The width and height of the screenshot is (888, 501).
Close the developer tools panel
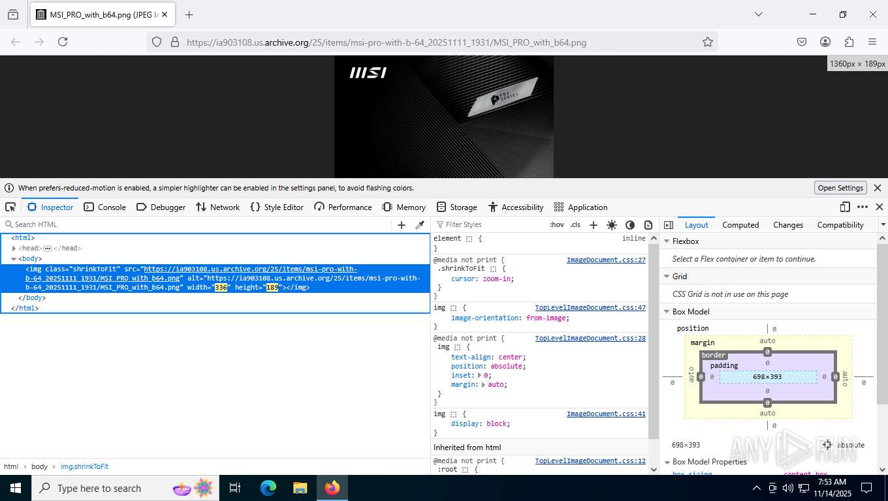pos(879,207)
